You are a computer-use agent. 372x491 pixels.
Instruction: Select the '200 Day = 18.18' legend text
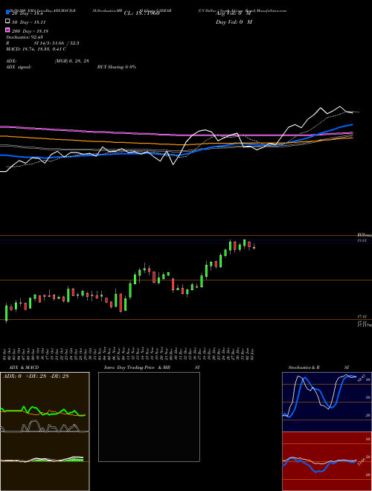tap(30, 31)
